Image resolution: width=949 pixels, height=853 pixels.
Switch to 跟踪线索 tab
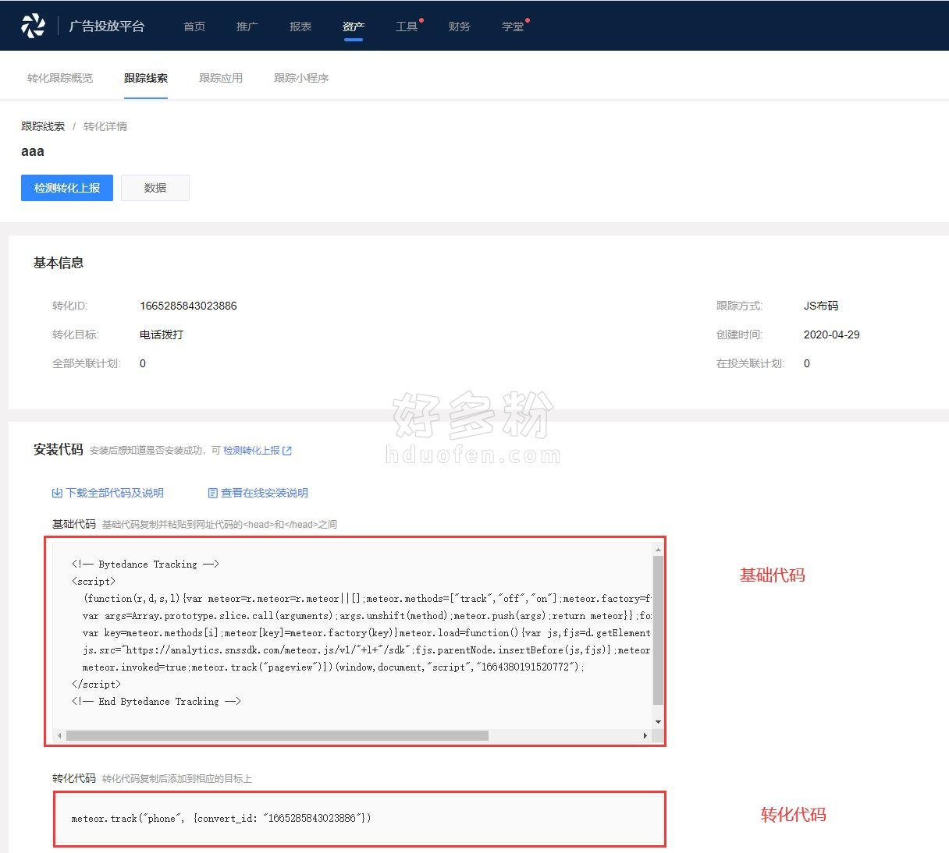[146, 78]
